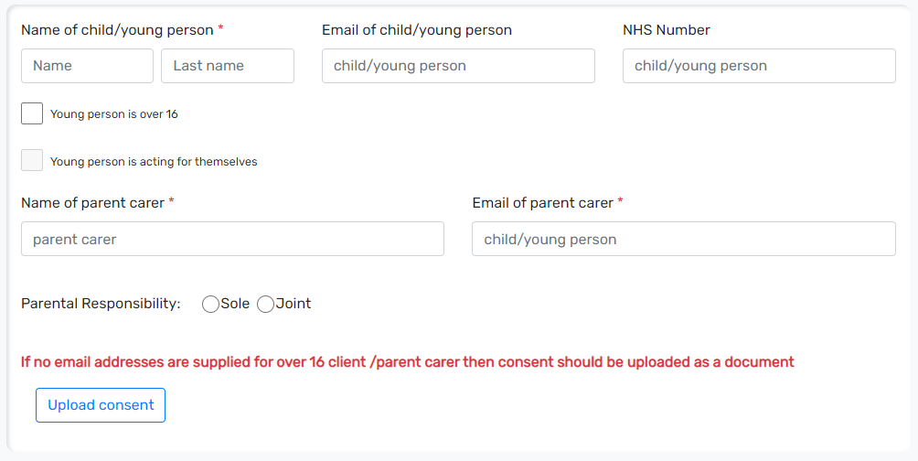This screenshot has height=461, width=918.
Task: Select the NHS Number input box
Action: pos(759,66)
